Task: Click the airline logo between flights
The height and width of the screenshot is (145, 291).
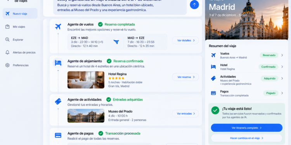Action: [x=116, y=42]
